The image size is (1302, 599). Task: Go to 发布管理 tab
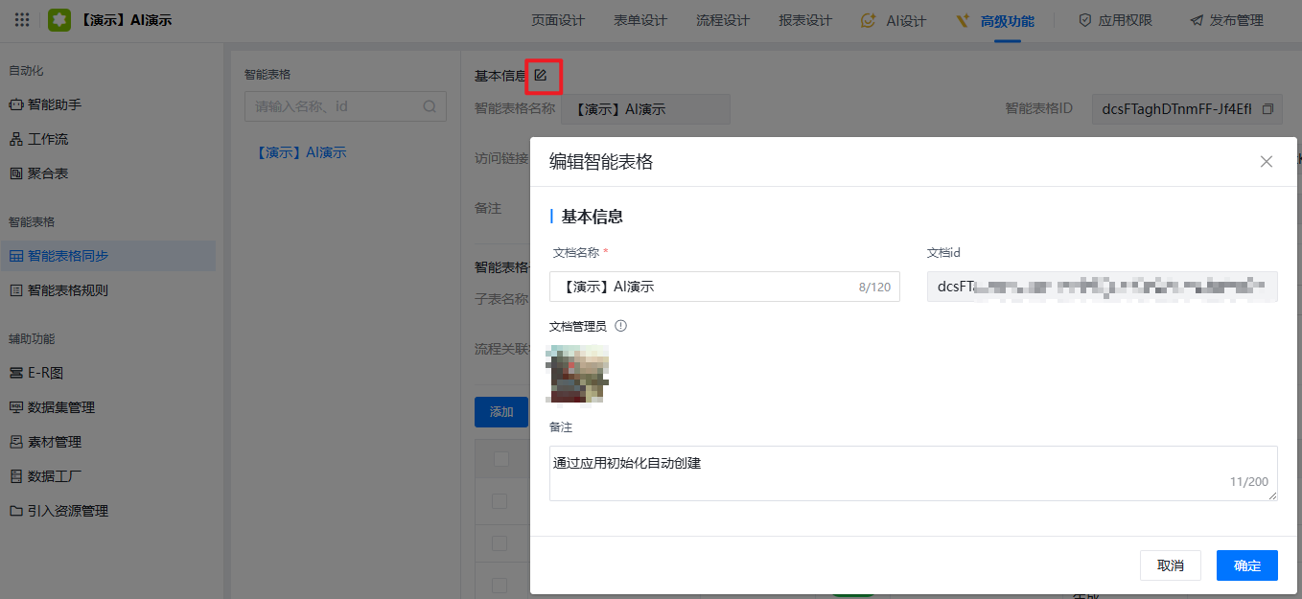pos(1226,20)
